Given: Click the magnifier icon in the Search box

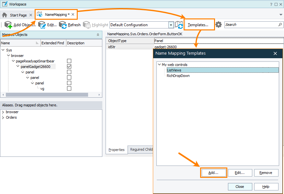Looking at the screenshot, I should (x=280, y=25).
